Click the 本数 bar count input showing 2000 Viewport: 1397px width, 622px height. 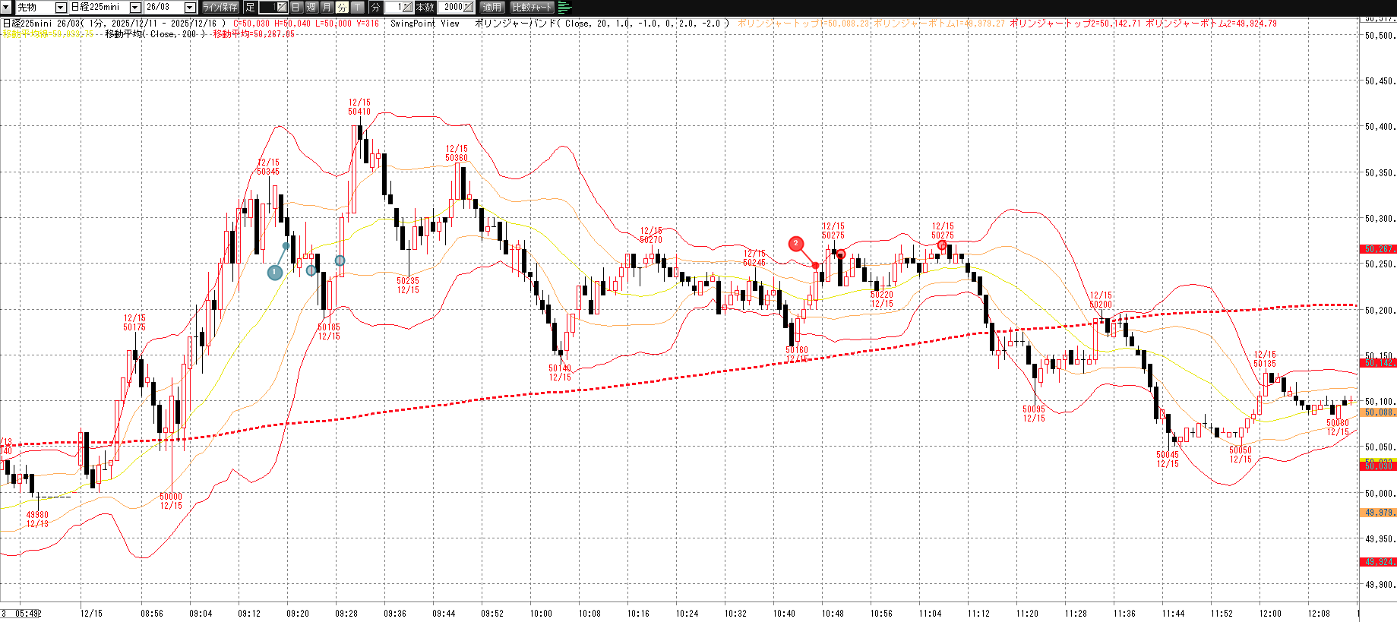pos(454,7)
